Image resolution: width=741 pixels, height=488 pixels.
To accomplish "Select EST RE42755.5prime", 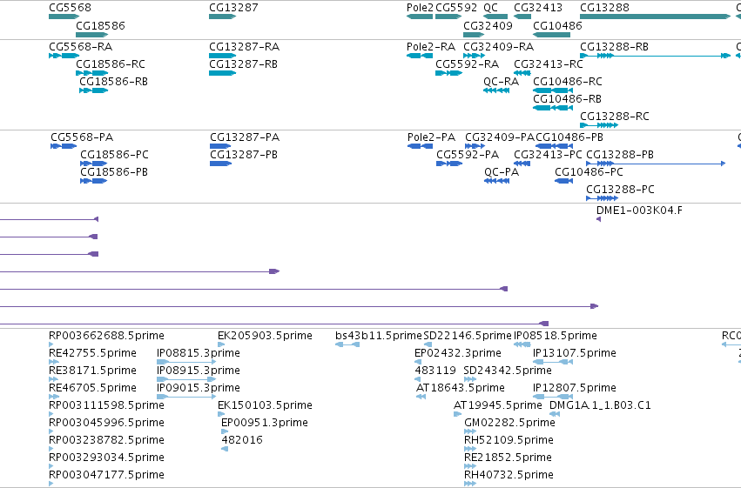I will point(92,353).
